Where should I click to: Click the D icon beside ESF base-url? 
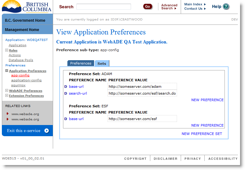tap(66, 119)
